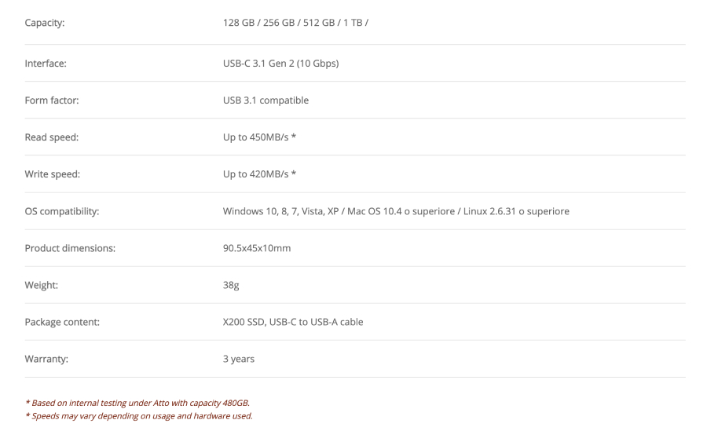Click the 3 years warranty value
The image size is (707, 431).
point(239,359)
